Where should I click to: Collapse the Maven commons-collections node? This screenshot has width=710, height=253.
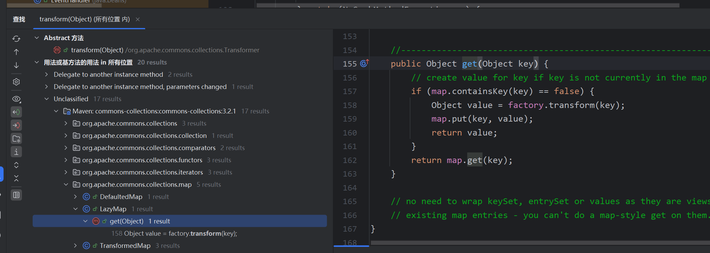(56, 111)
